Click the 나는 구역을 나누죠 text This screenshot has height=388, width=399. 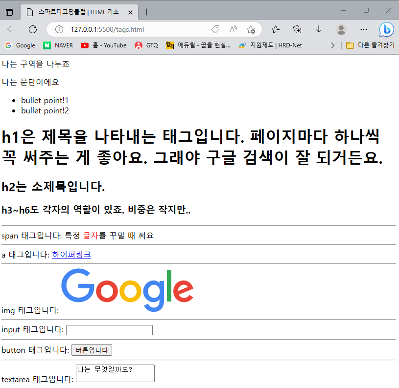tap(36, 64)
